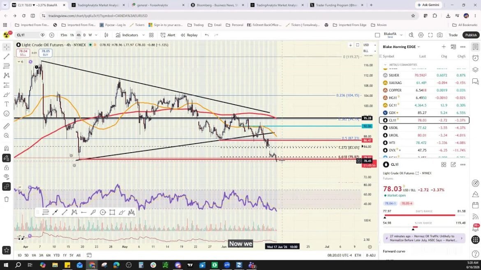This screenshot has height=270, width=481.
Task: Select the USOIL watchlist row
Action: click(424, 128)
